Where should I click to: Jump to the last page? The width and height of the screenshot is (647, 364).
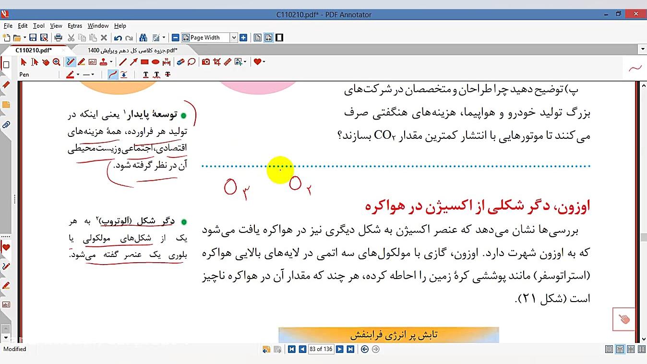coord(350,349)
